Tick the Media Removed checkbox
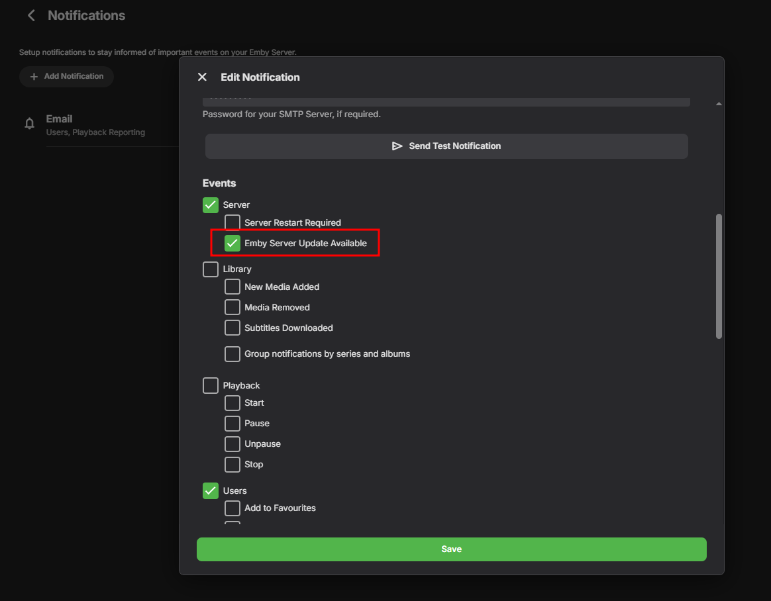 [x=232, y=308]
